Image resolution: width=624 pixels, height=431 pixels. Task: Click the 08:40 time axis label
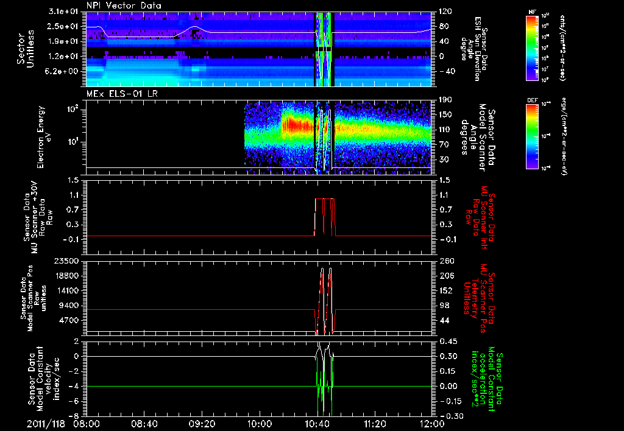pyautogui.click(x=144, y=422)
